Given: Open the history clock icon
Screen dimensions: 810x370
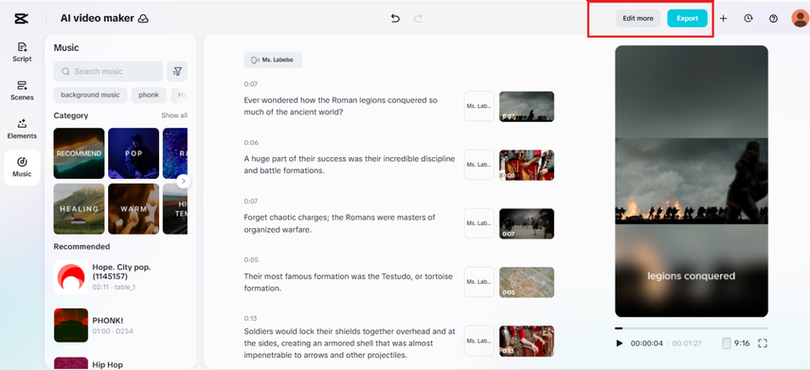Looking at the screenshot, I should [x=748, y=19].
